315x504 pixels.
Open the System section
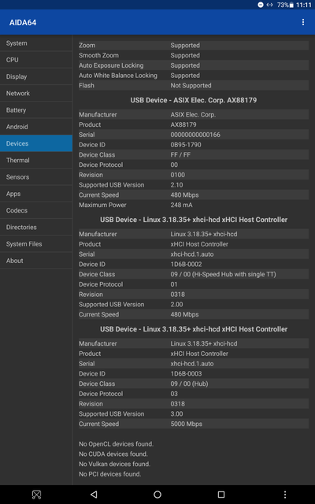(x=36, y=43)
